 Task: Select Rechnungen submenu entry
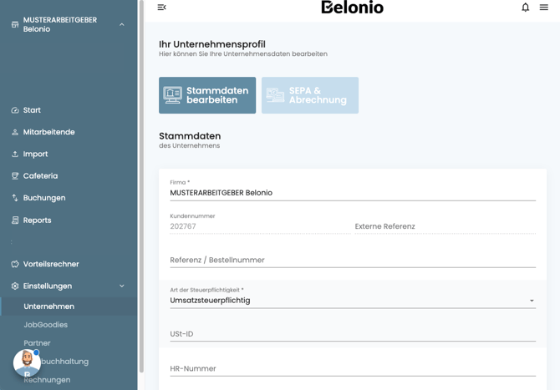(x=47, y=380)
